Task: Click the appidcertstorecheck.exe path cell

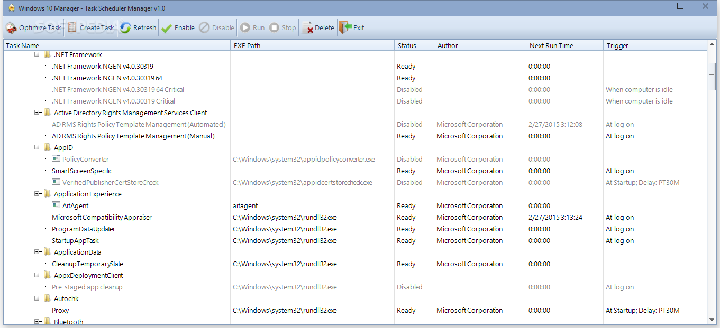Action: click(303, 182)
